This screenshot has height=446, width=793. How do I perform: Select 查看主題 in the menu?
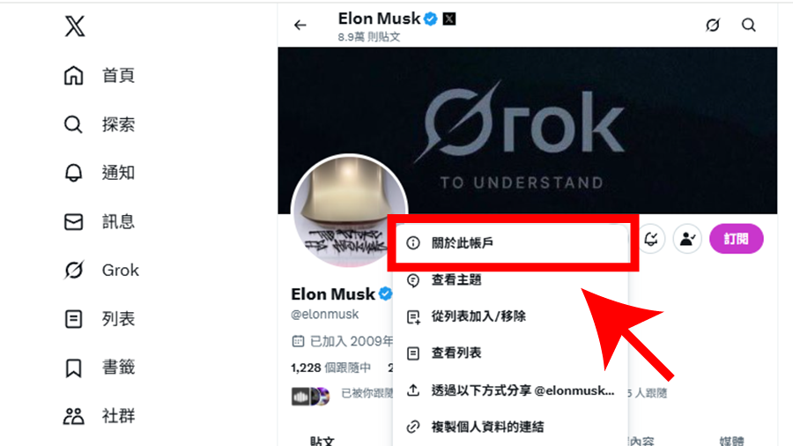pos(511,279)
